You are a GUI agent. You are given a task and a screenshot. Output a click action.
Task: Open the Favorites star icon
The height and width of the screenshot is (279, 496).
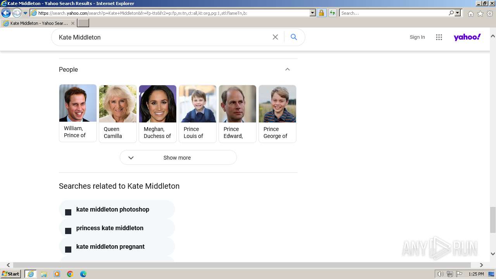(480, 14)
